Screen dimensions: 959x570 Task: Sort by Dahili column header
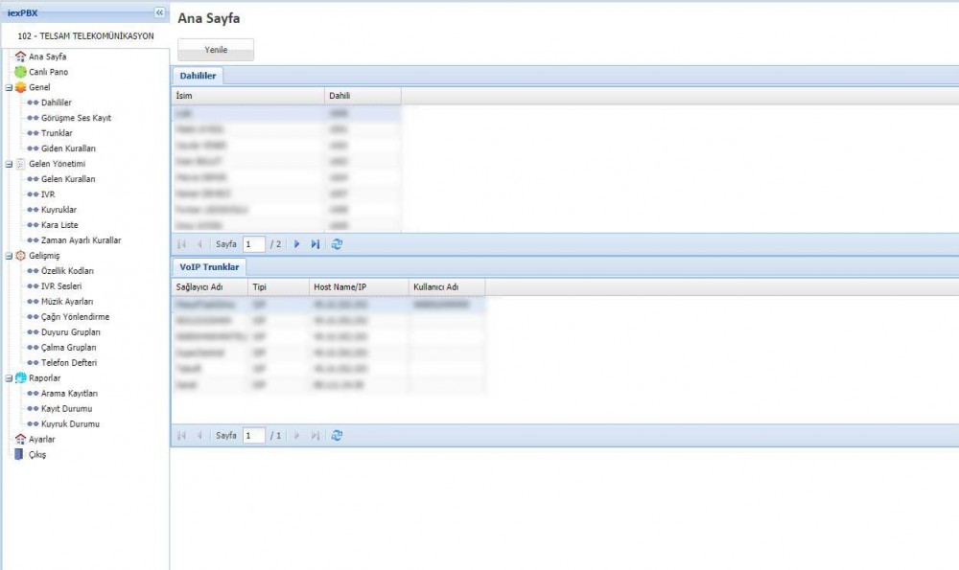pyautogui.click(x=363, y=95)
